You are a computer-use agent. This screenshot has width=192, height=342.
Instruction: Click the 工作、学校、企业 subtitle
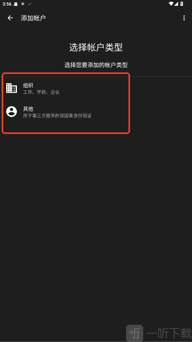pos(41,92)
